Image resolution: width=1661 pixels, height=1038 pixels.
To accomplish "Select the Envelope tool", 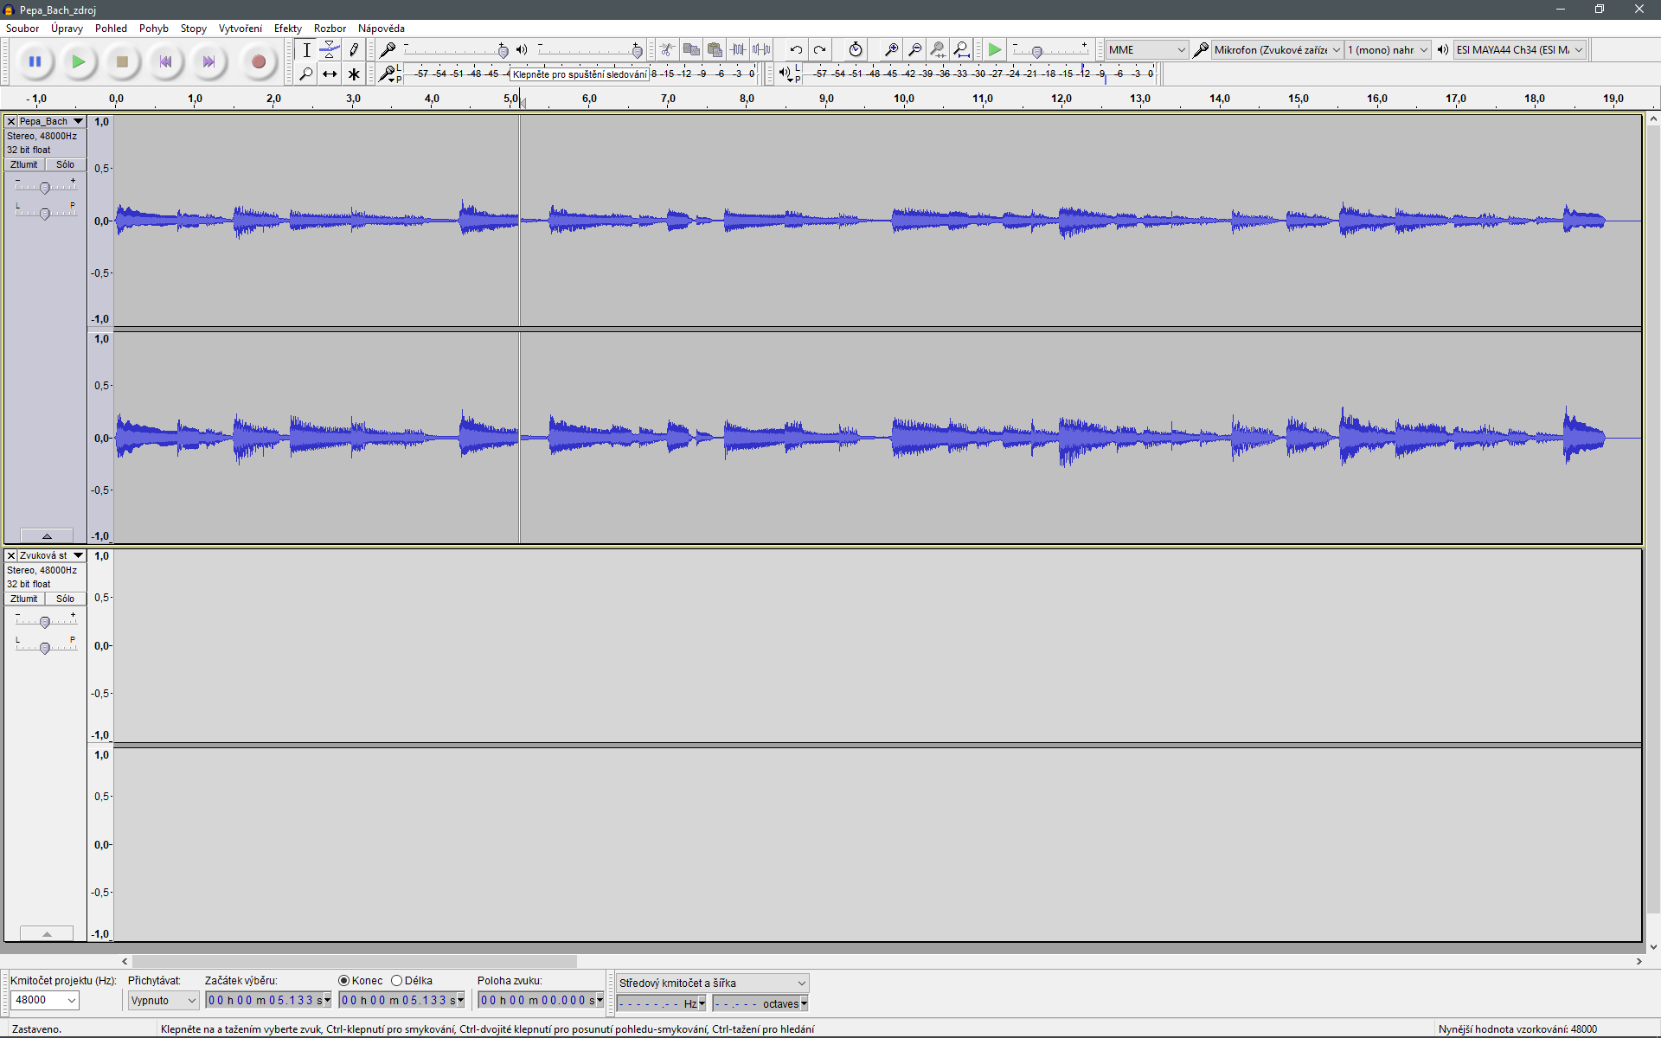I will (x=330, y=50).
